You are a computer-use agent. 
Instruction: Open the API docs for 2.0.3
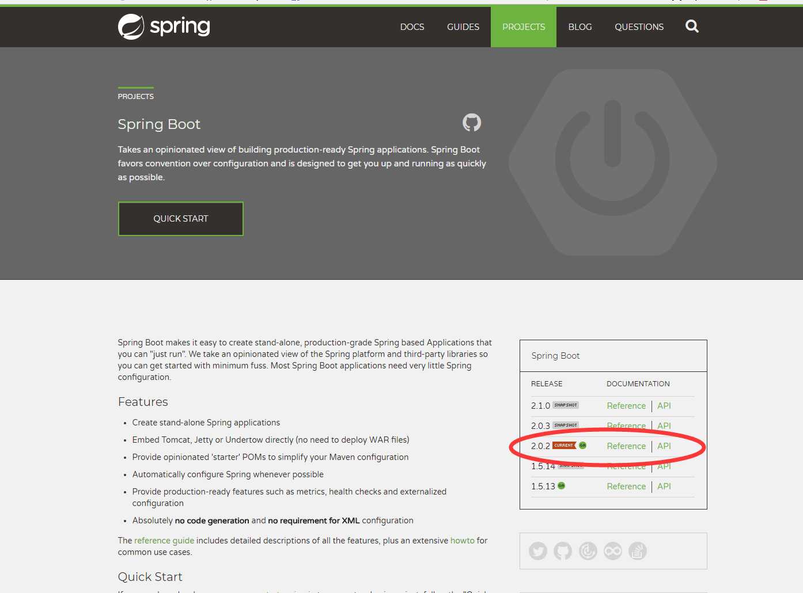(x=664, y=426)
